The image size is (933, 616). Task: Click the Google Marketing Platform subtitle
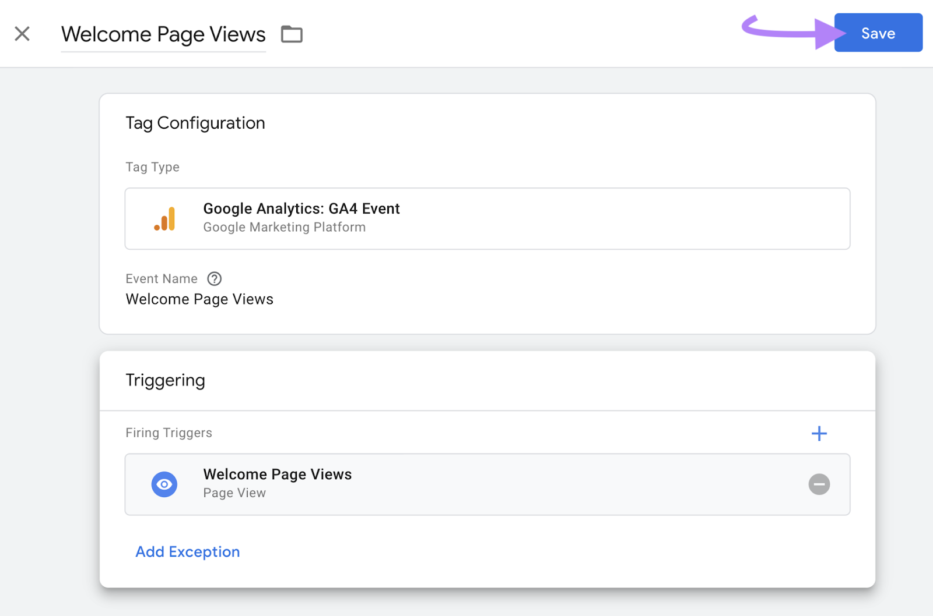pyautogui.click(x=284, y=227)
